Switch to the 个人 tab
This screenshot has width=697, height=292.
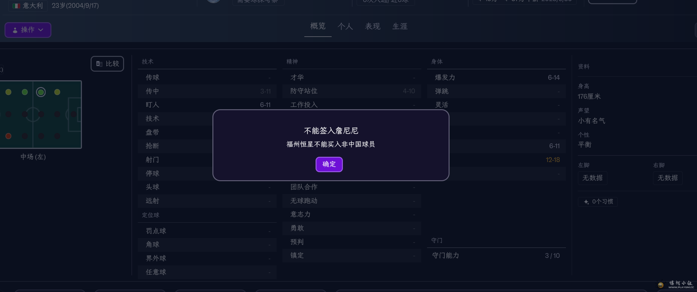tap(345, 26)
